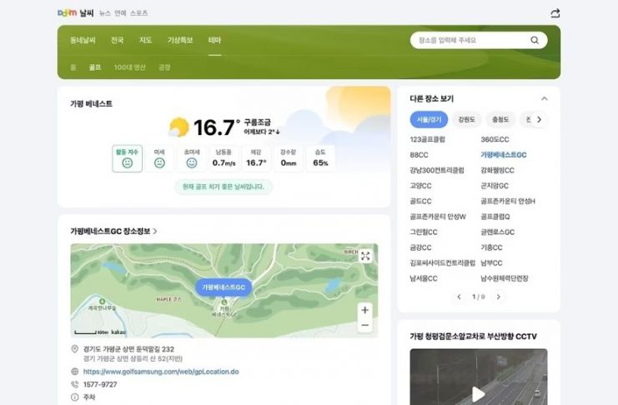Select the 초미세 dust card
The image size is (618, 405).
pos(192,158)
